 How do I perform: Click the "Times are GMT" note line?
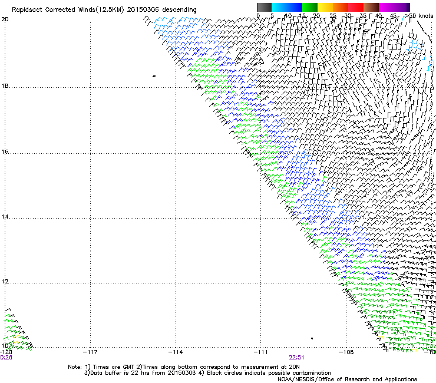tap(184, 367)
